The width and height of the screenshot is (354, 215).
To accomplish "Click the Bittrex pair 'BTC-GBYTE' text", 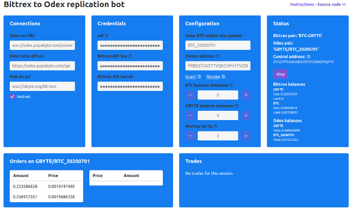I will (x=297, y=36).
